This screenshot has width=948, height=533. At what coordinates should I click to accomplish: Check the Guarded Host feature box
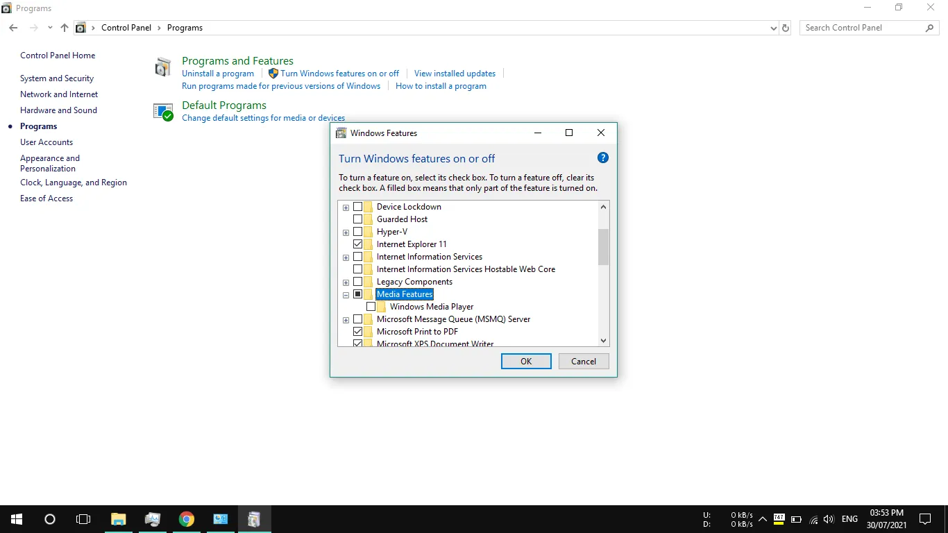pos(358,219)
